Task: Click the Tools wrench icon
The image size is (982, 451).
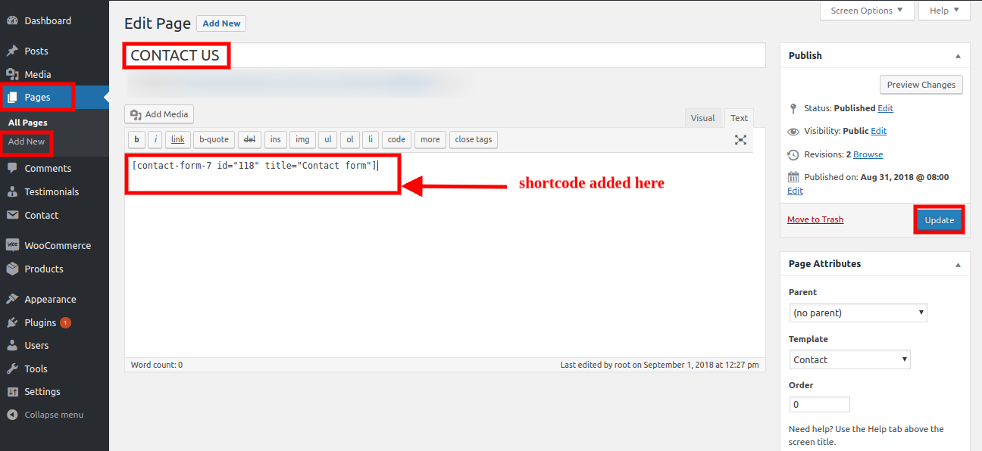Action: (x=12, y=369)
